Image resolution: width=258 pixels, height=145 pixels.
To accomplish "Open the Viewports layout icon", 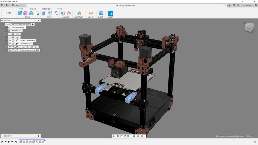I will click(142, 136).
